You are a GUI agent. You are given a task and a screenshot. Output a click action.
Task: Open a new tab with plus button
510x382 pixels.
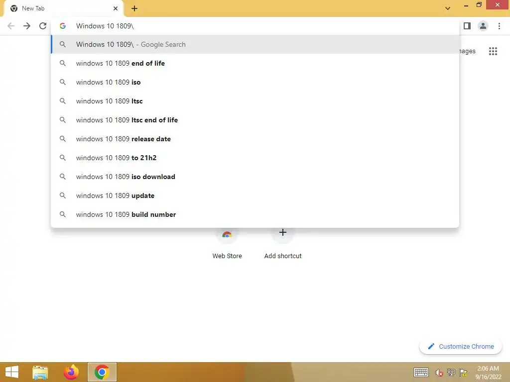(x=134, y=8)
